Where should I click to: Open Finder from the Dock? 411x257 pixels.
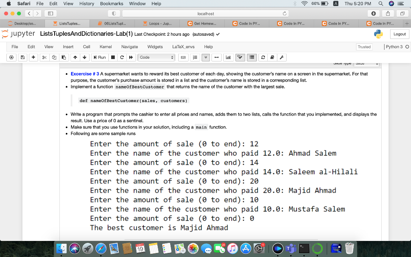(61, 248)
